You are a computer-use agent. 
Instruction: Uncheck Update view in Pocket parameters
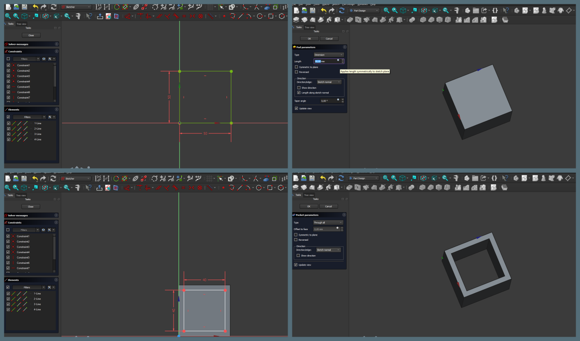(296, 265)
